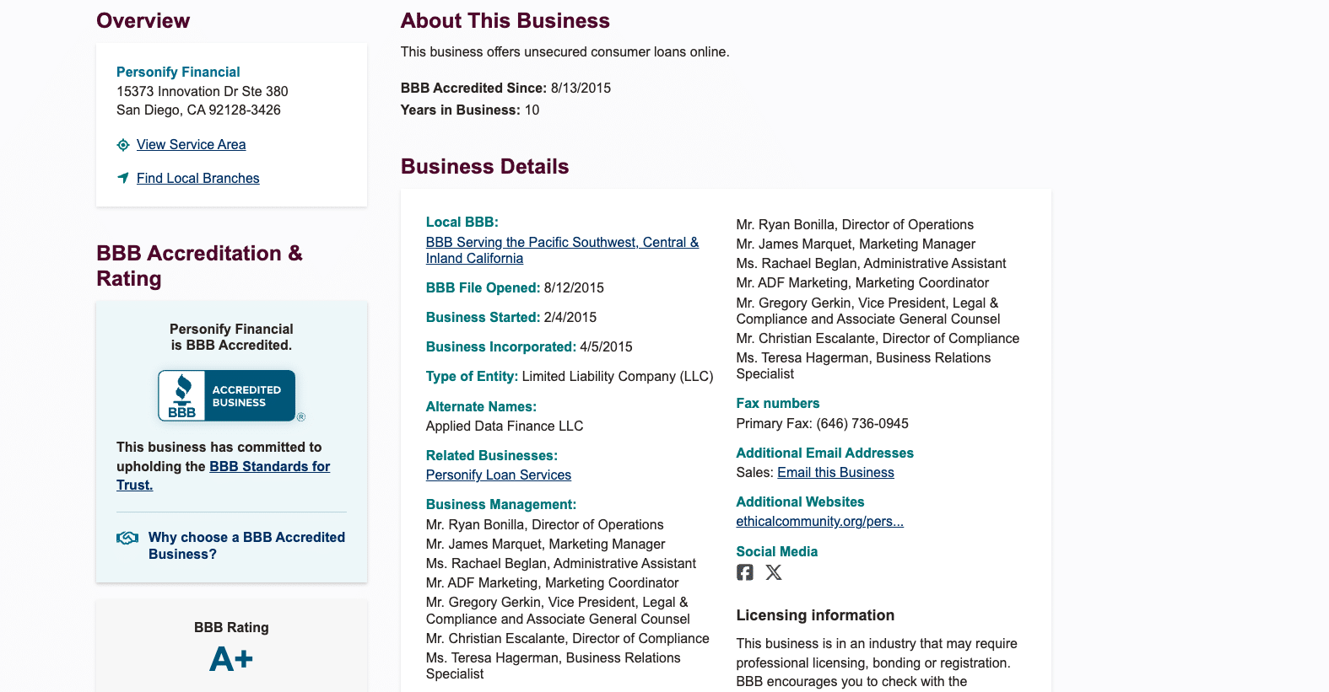Click the About This Business heading
The width and height of the screenshot is (1329, 692).
point(505,20)
